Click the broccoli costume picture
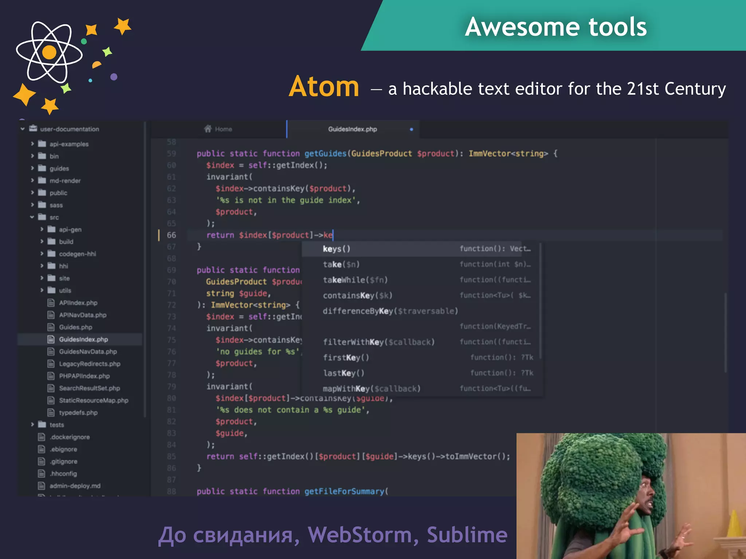The height and width of the screenshot is (559, 746). [631, 496]
